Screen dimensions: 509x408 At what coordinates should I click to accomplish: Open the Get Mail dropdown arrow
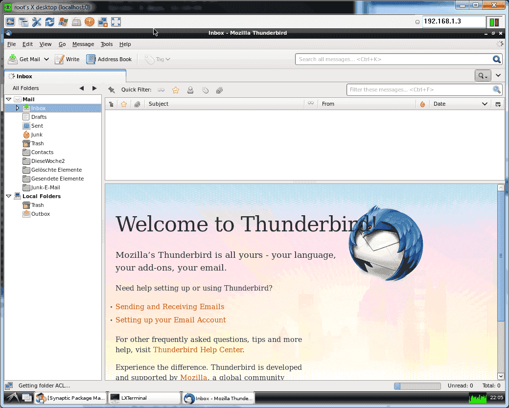(46, 59)
